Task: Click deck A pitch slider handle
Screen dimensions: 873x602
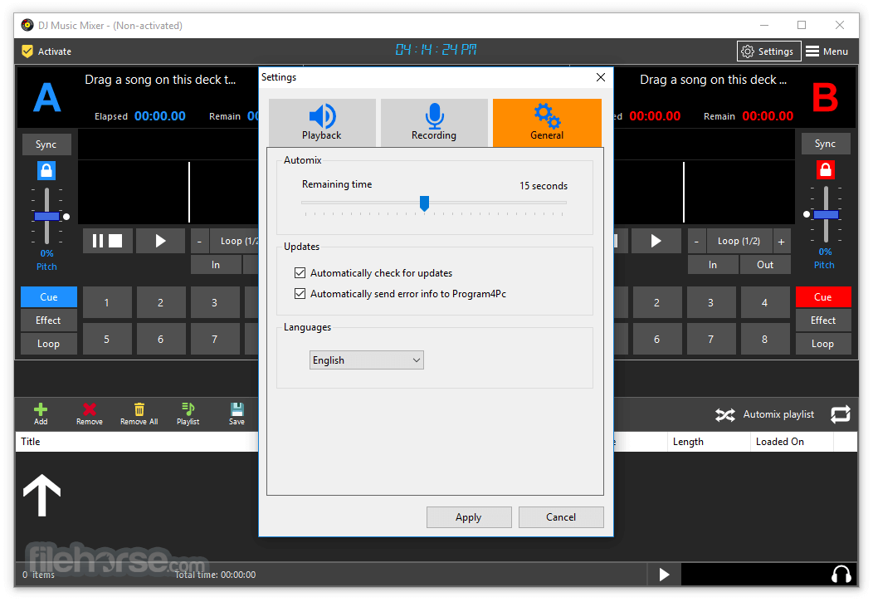Action: [x=46, y=217]
